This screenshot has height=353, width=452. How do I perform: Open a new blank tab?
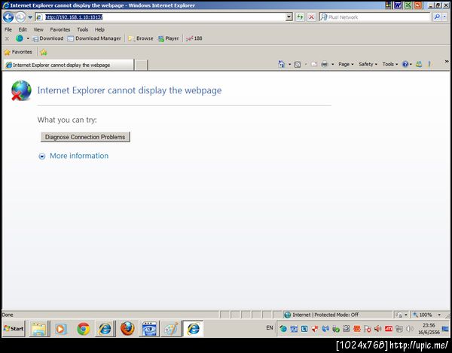tap(142, 65)
